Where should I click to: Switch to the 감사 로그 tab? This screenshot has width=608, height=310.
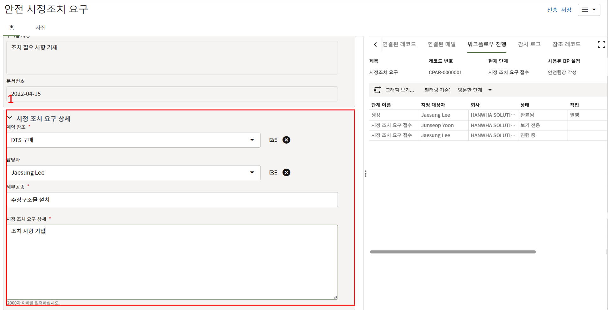529,44
